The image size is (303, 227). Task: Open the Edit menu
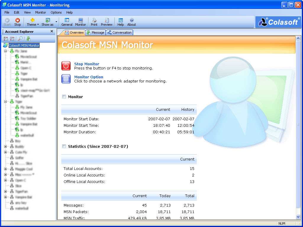pos(17,12)
